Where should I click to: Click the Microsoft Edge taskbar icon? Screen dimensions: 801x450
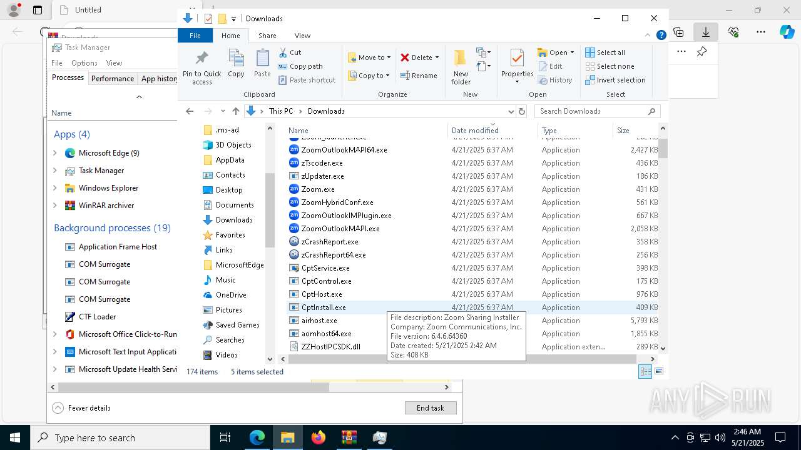pos(257,437)
